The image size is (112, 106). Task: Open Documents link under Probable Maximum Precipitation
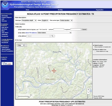[5, 42]
